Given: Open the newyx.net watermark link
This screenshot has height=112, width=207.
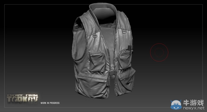Looking at the screenshot, I should coord(194,108).
